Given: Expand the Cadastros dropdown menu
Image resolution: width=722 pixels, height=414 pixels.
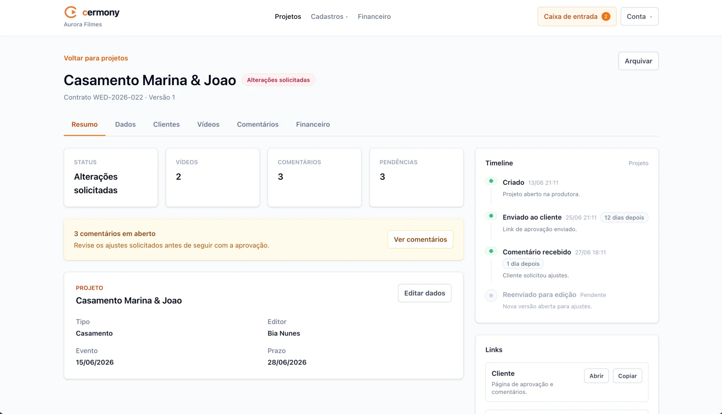Looking at the screenshot, I should 329,16.
